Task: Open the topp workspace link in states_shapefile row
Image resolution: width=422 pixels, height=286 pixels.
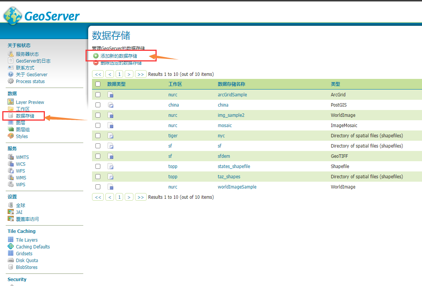Action: (173, 166)
